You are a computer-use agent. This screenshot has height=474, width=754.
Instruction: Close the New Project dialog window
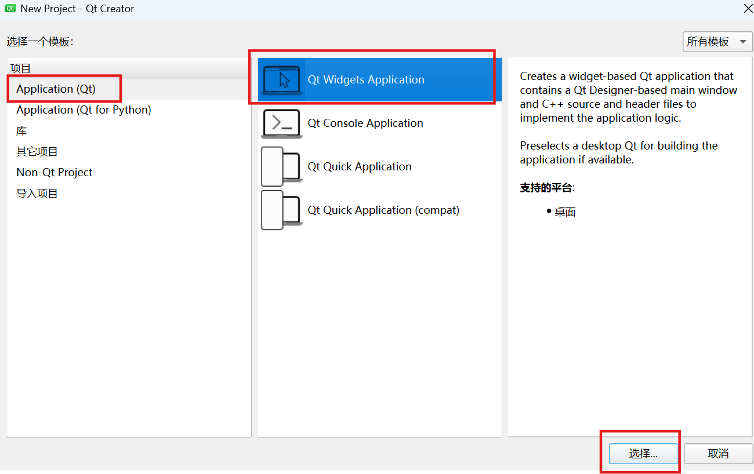[748, 8]
